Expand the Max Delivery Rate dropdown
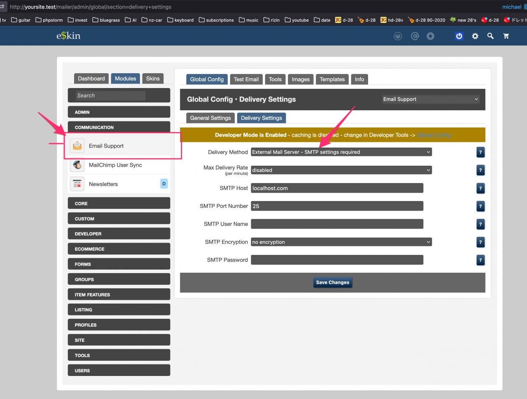The height and width of the screenshot is (399, 527). 341,170
